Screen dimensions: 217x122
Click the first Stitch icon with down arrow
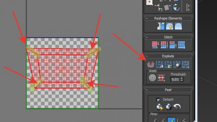click(155, 45)
